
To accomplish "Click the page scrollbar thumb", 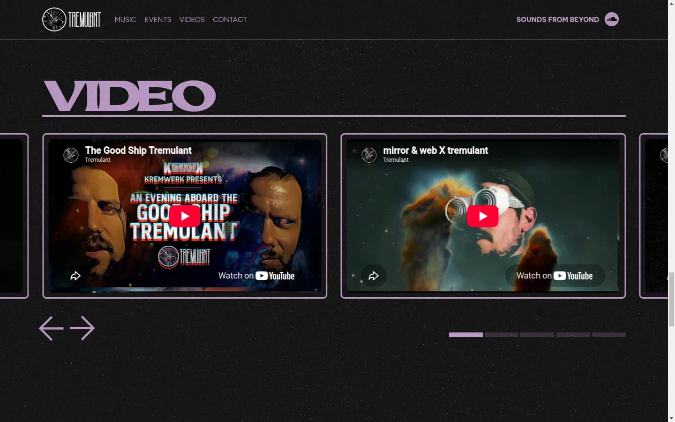I will (671, 299).
